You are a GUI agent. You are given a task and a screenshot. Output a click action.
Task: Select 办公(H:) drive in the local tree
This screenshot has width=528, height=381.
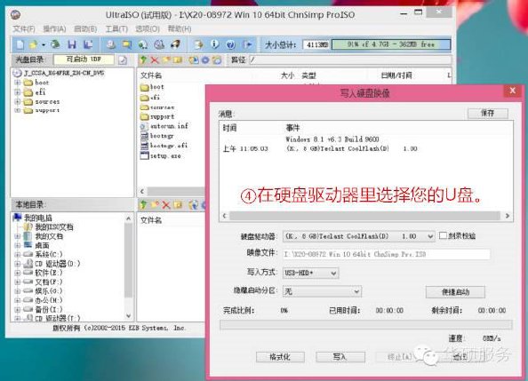point(43,300)
